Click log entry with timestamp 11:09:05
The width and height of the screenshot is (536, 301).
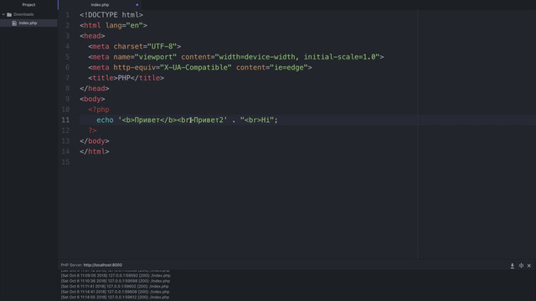116,275
